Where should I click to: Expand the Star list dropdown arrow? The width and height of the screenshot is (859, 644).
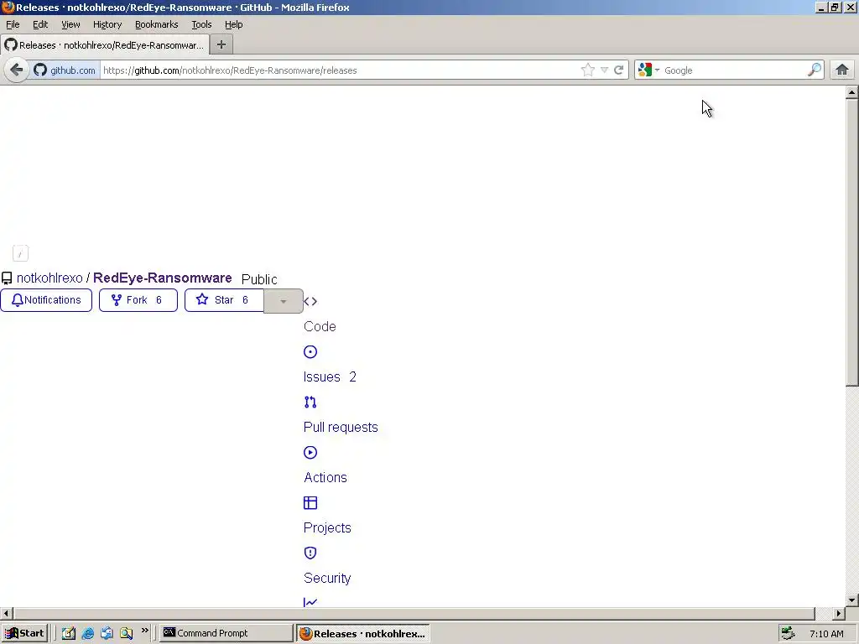(284, 301)
